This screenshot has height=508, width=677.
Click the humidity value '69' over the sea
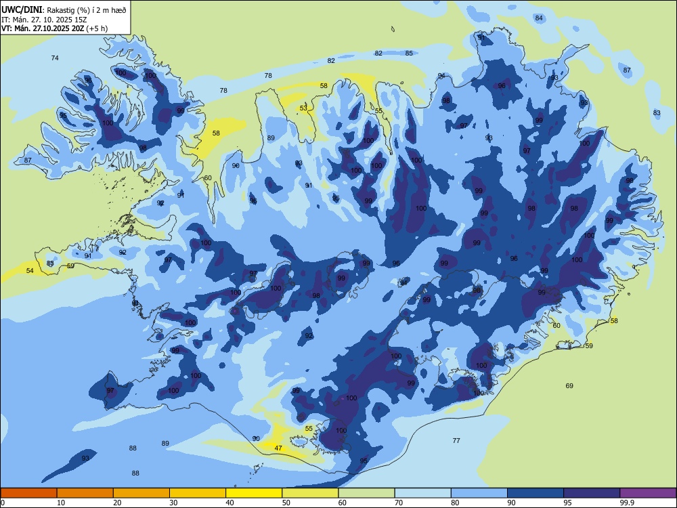click(x=569, y=386)
